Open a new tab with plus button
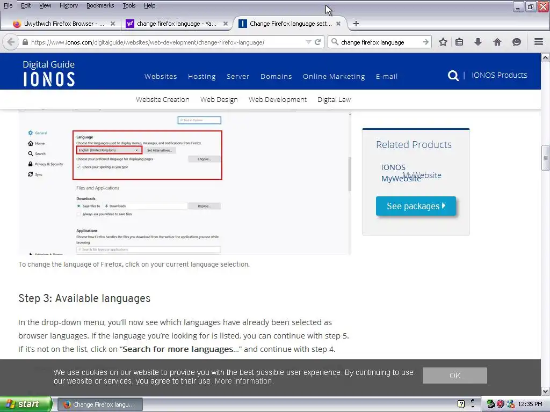This screenshot has width=550, height=412. [356, 24]
